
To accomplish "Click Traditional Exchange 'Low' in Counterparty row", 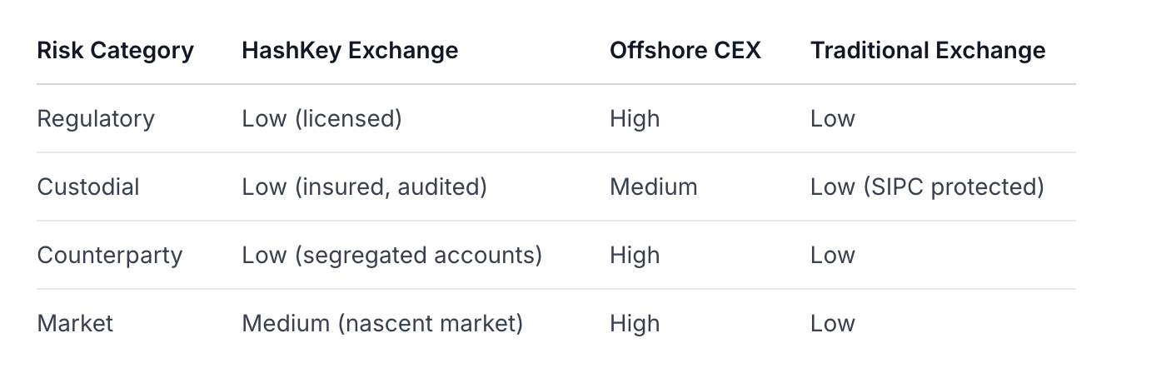I will click(832, 256).
